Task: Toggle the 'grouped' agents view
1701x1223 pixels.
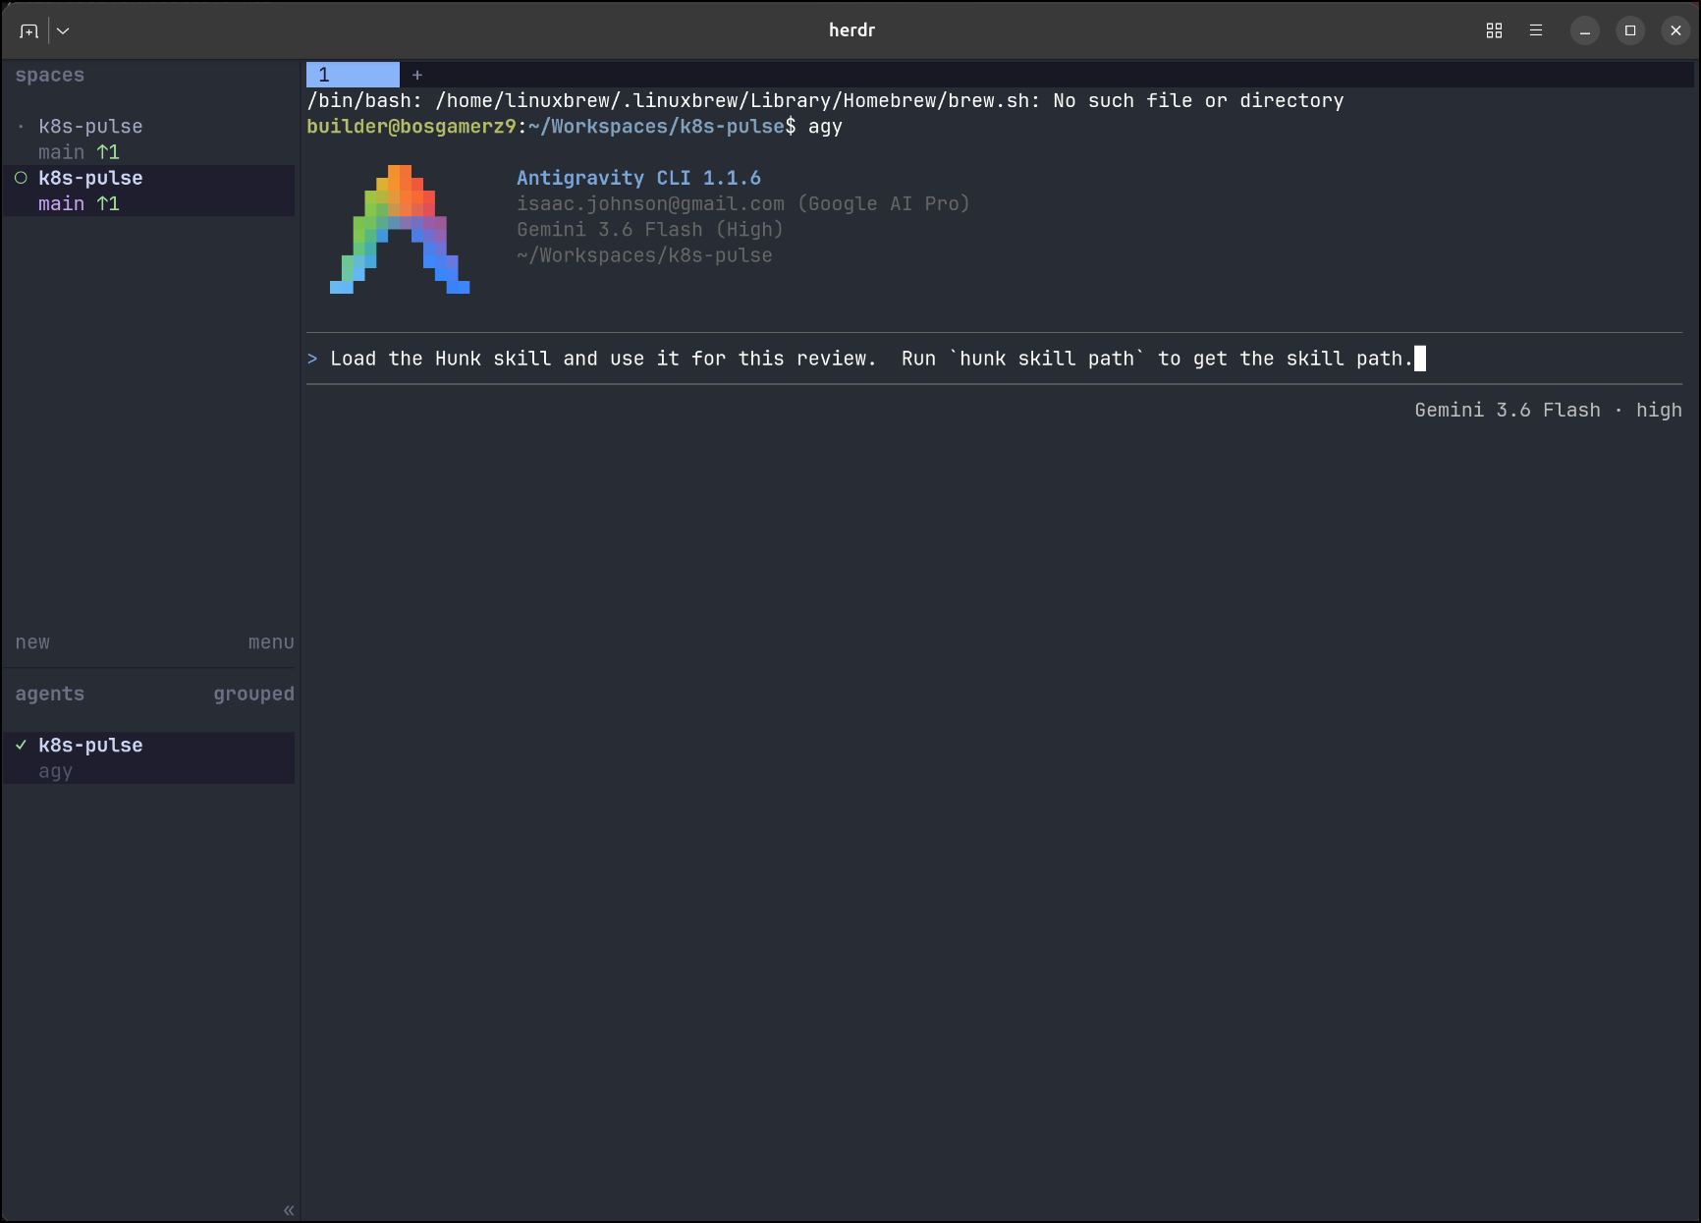Action: coord(253,694)
